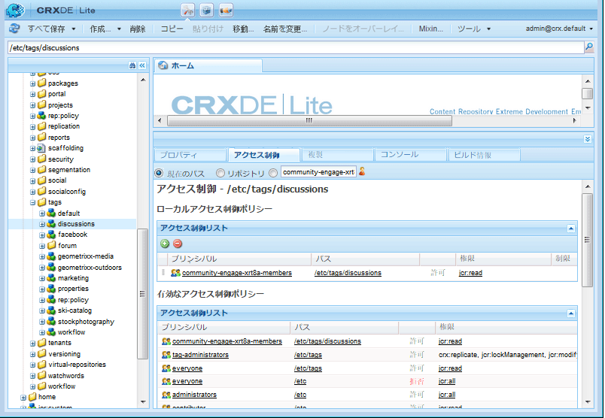This screenshot has height=418, width=605.
Task: Collapse the tree panel with double-chevron icon
Action: point(142,65)
